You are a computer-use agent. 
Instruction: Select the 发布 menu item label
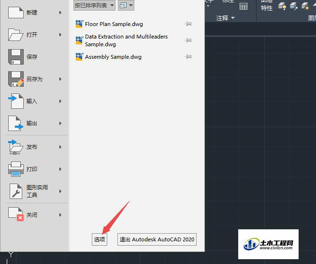pos(32,147)
